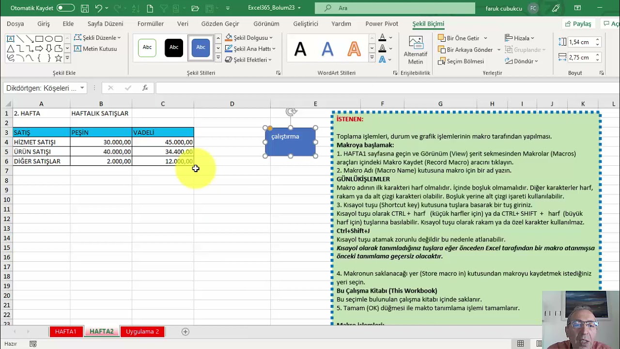The width and height of the screenshot is (620, 349).
Task: Click the New blank file icon
Action: click(150, 8)
